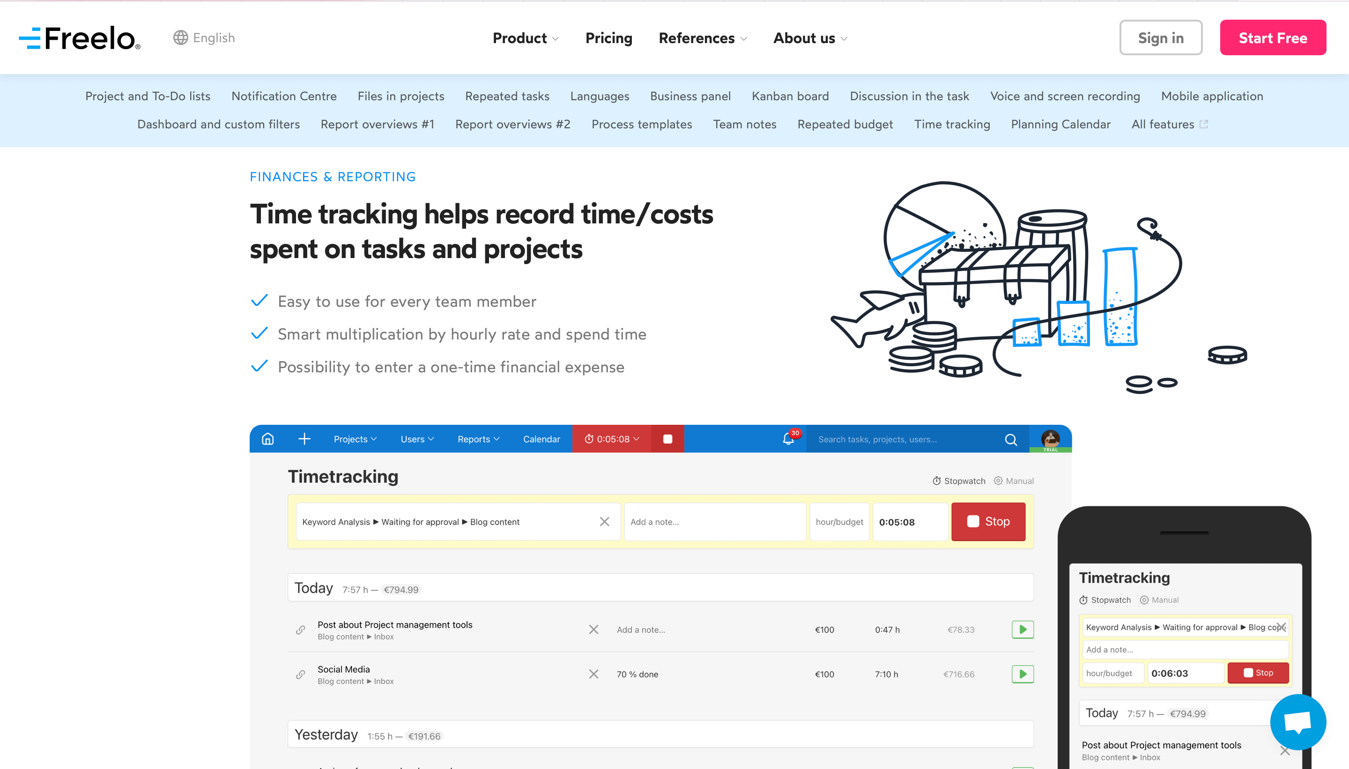
Task: Expand the Projects dropdown in navigation
Action: pyautogui.click(x=356, y=439)
